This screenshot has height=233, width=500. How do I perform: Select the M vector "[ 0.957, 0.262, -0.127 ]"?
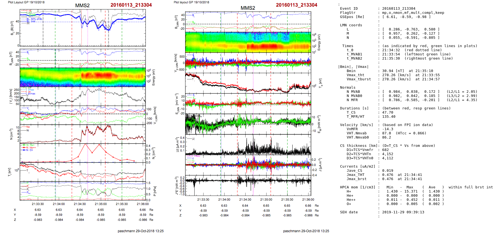(x=411, y=34)
